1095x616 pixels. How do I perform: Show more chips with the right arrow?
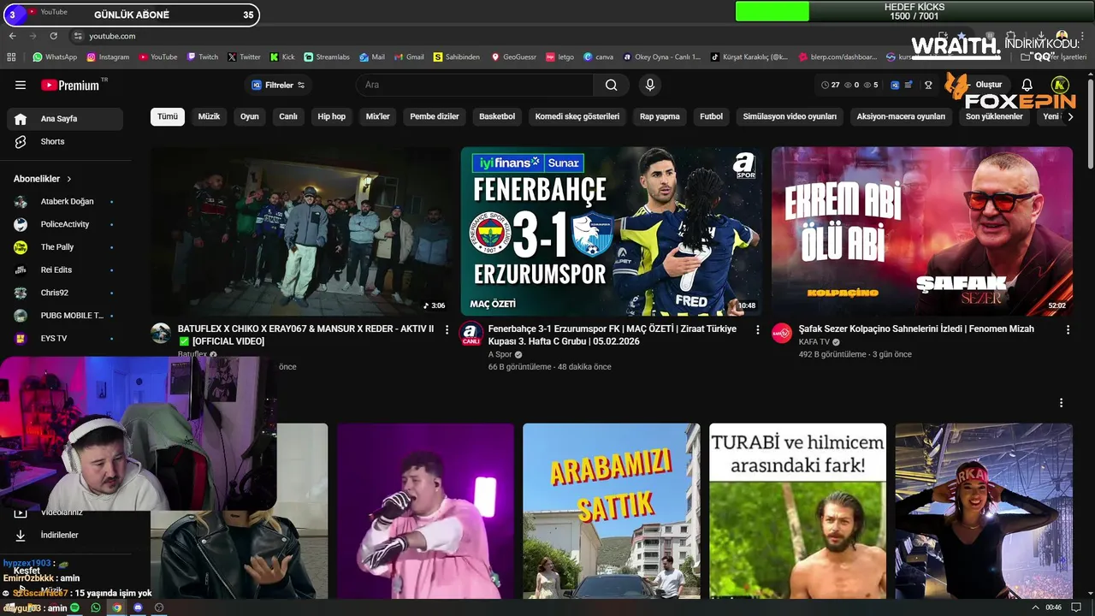(1069, 116)
